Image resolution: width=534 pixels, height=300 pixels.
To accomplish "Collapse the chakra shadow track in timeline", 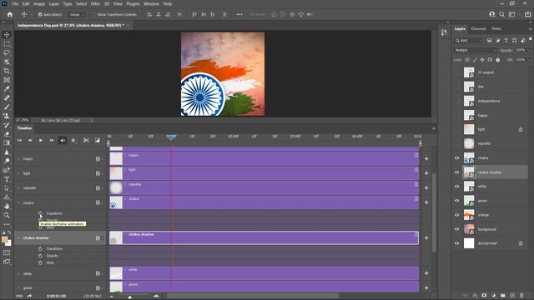I will (x=18, y=238).
